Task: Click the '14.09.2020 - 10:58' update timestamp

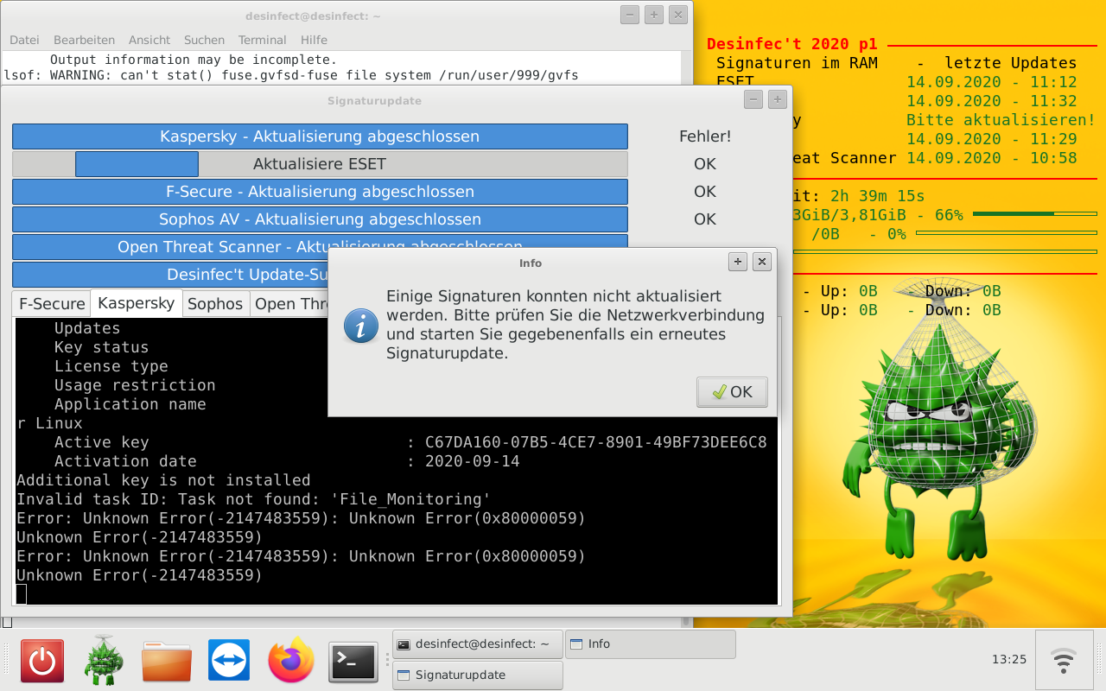Action: pos(992,158)
